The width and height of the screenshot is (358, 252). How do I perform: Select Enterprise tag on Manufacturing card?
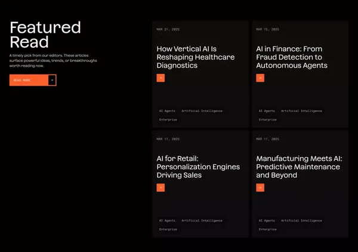267,229
